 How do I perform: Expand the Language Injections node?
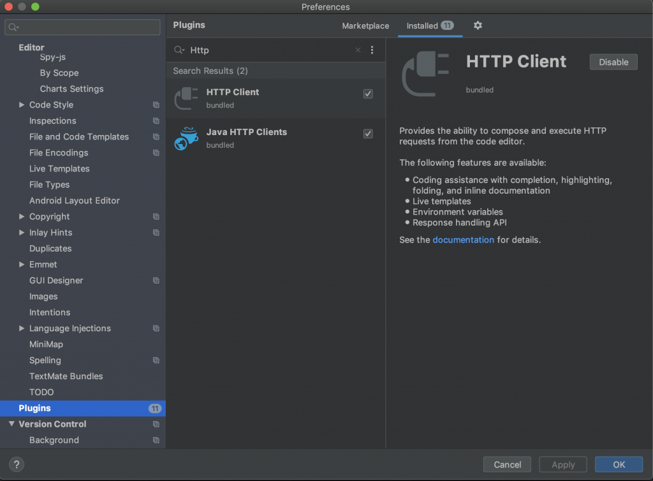[22, 329]
